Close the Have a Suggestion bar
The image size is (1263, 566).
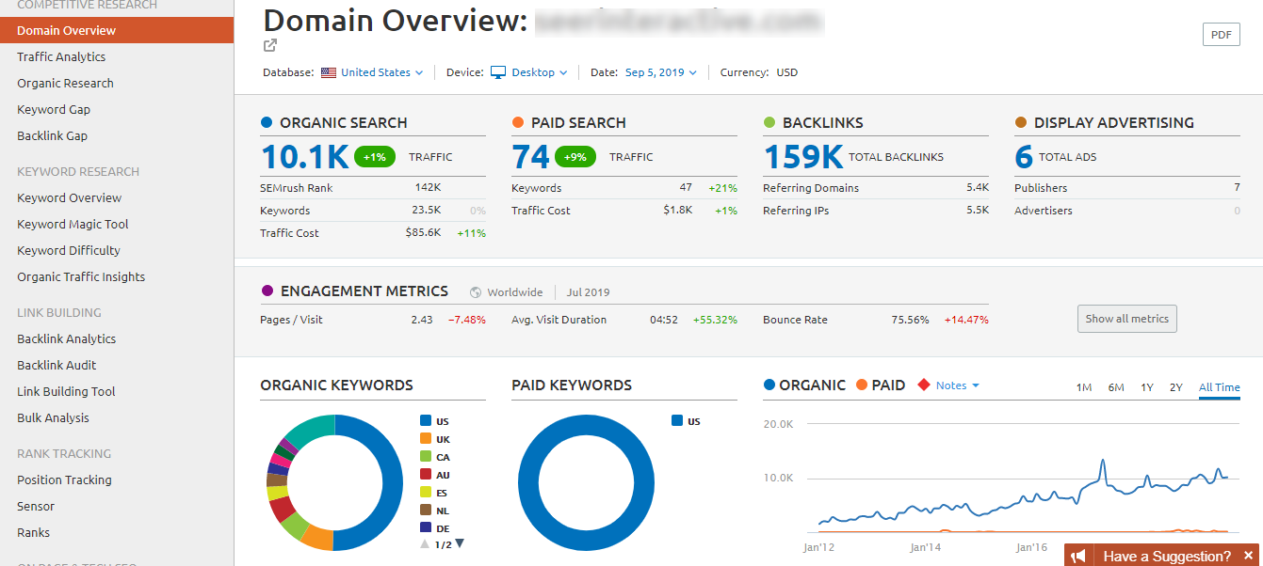point(1248,556)
